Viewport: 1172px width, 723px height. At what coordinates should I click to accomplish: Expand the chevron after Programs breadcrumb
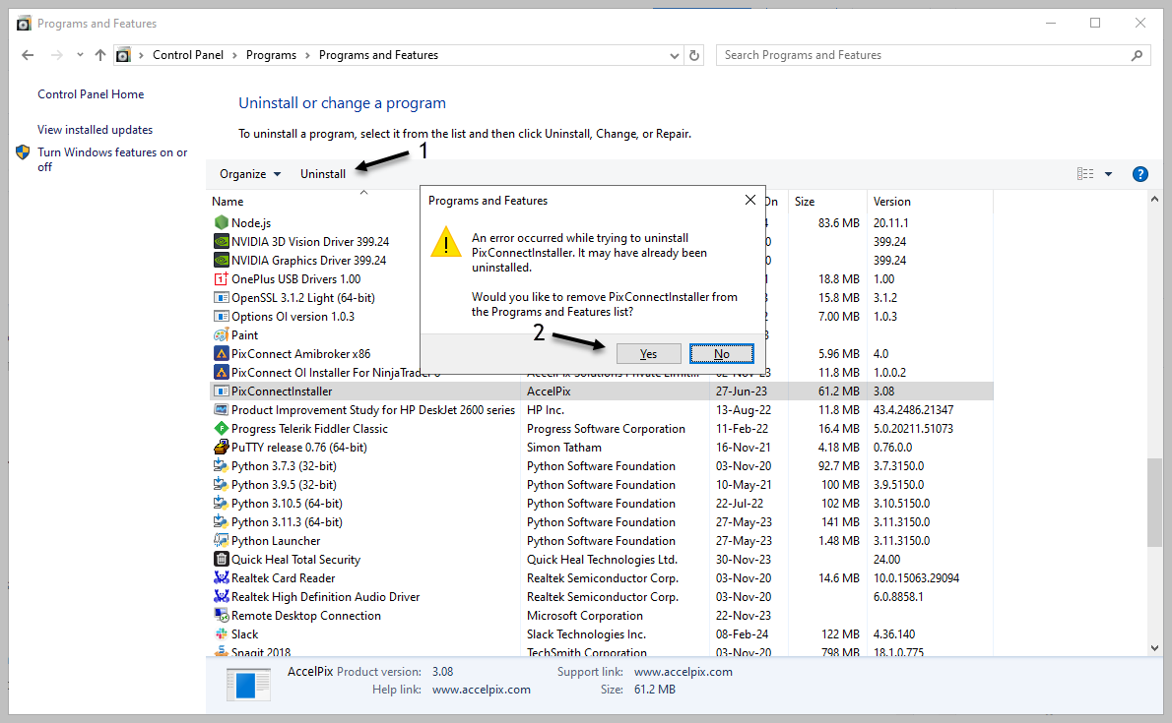(x=307, y=55)
